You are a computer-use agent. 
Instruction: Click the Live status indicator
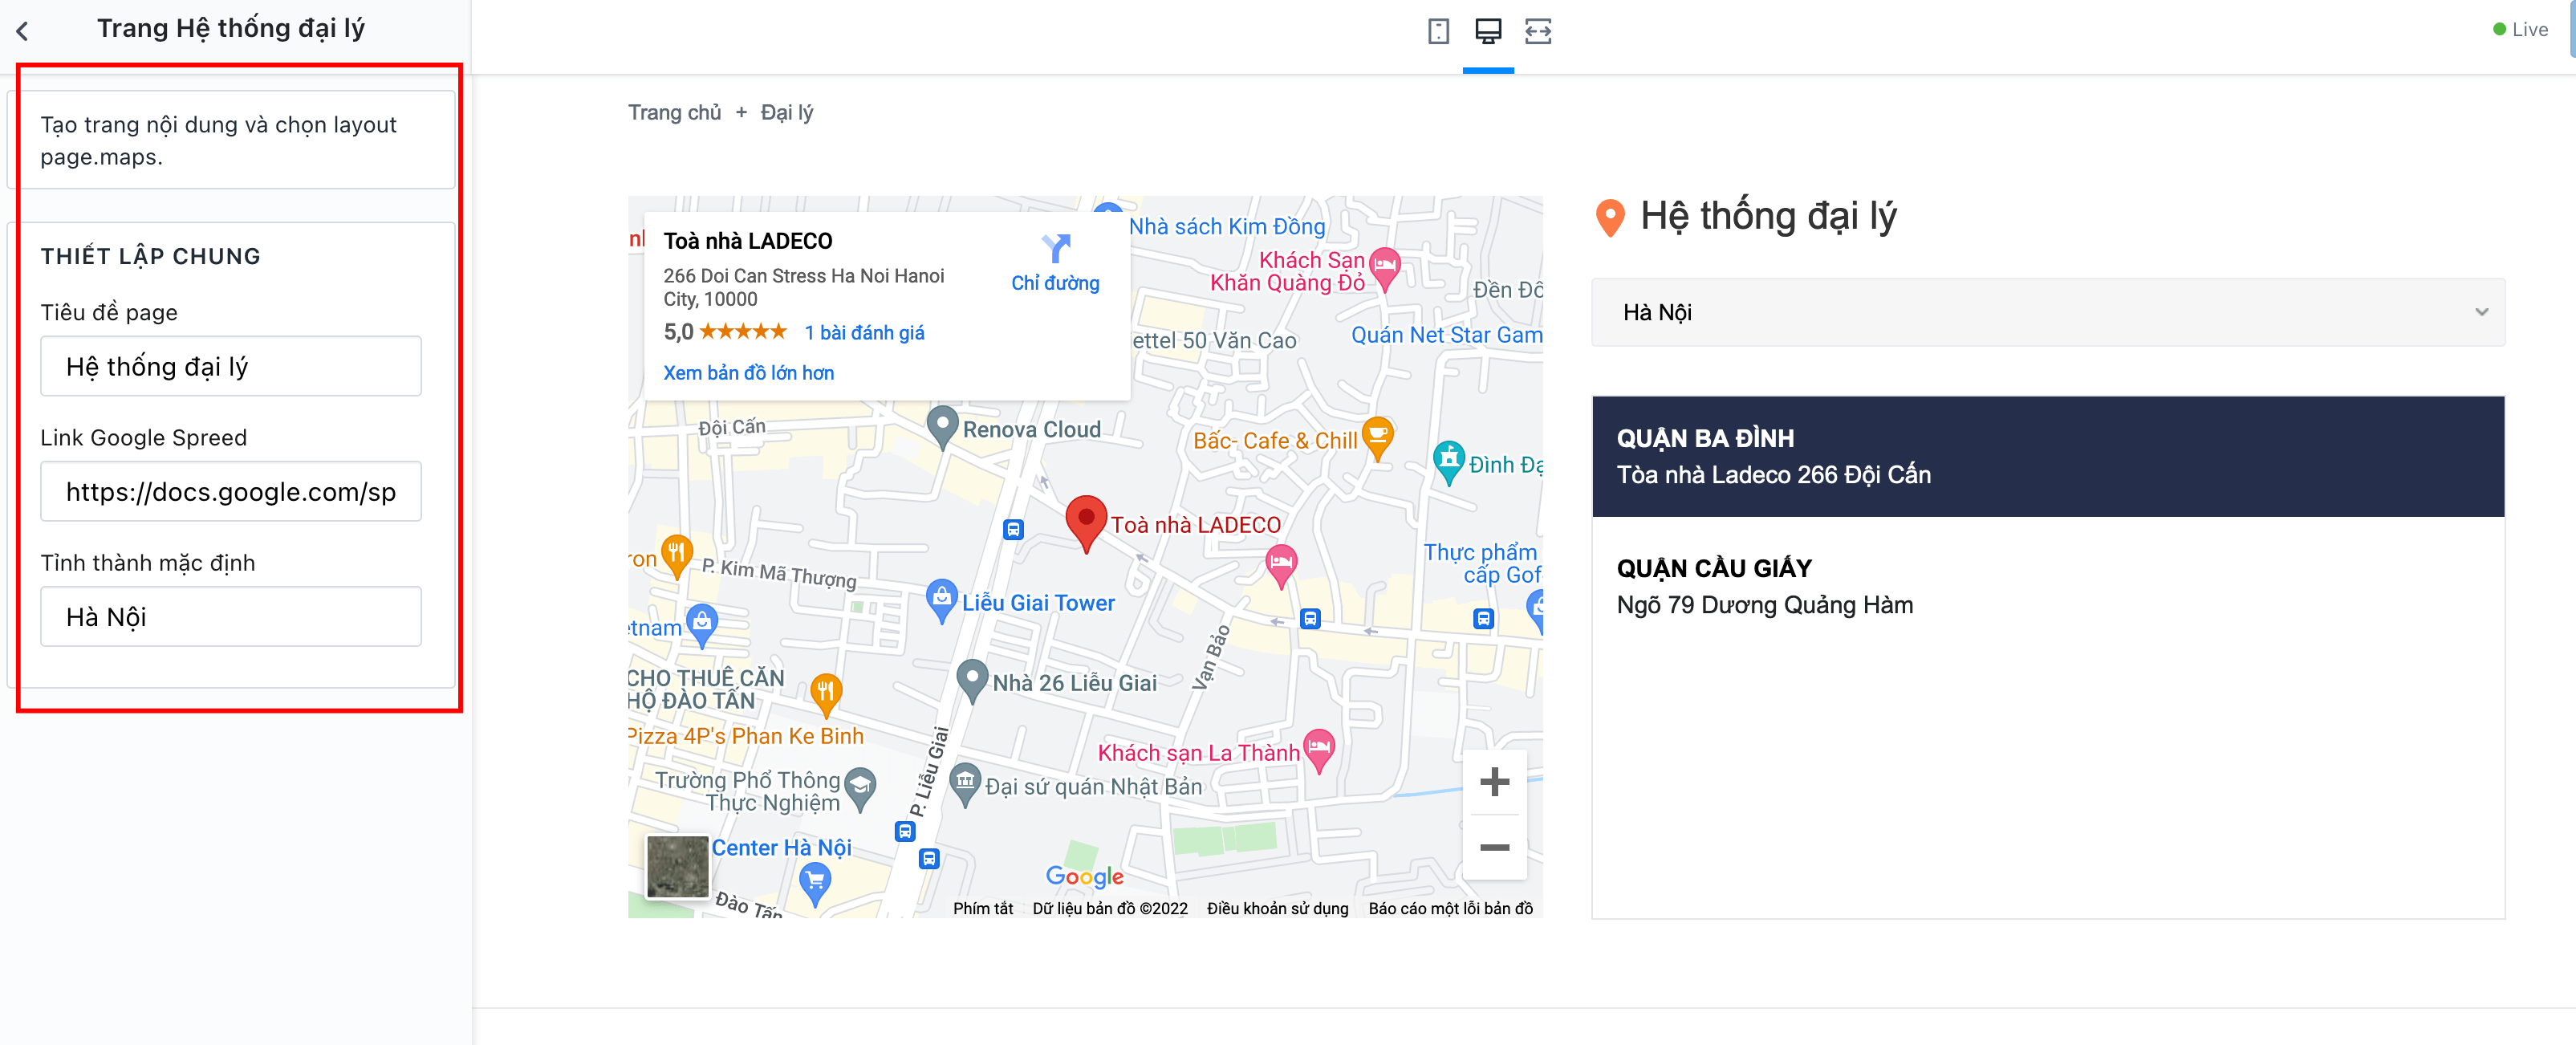[x=2521, y=30]
